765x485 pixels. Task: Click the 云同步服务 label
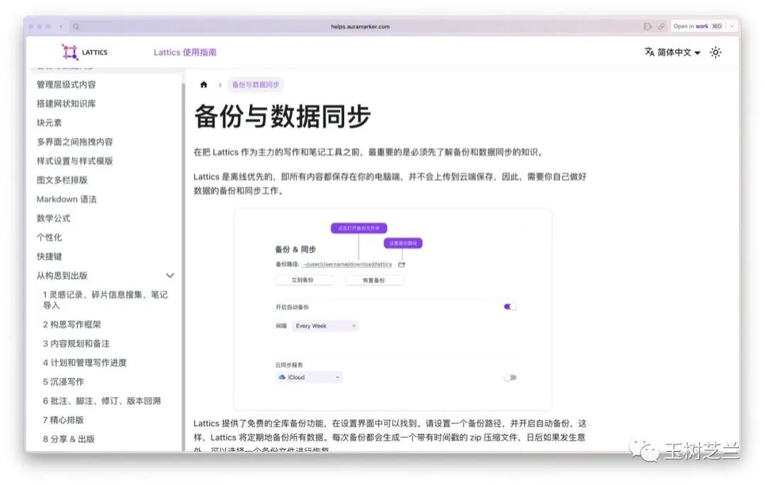tap(289, 365)
